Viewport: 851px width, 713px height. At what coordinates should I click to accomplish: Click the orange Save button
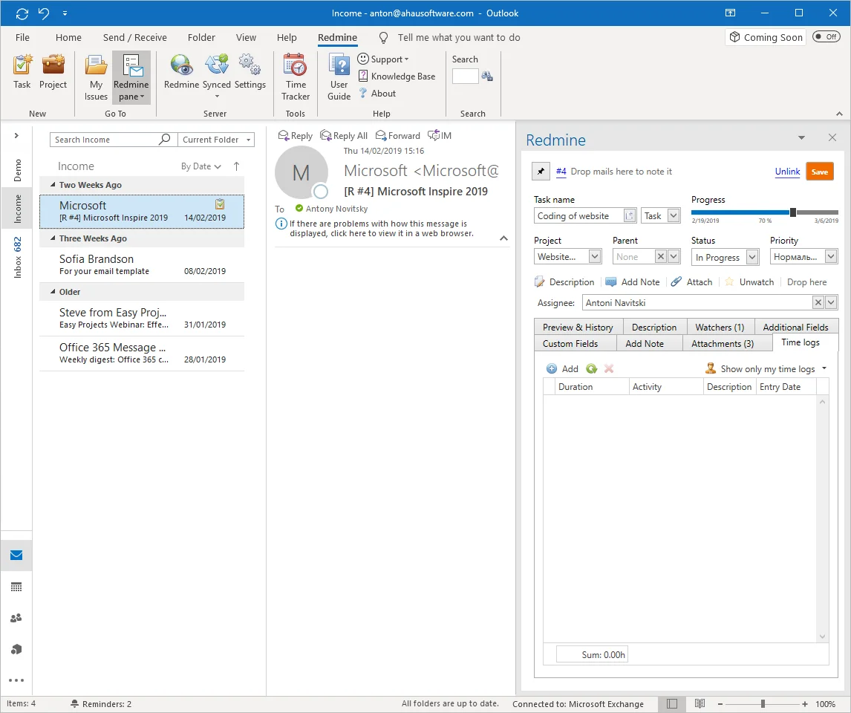click(x=820, y=172)
